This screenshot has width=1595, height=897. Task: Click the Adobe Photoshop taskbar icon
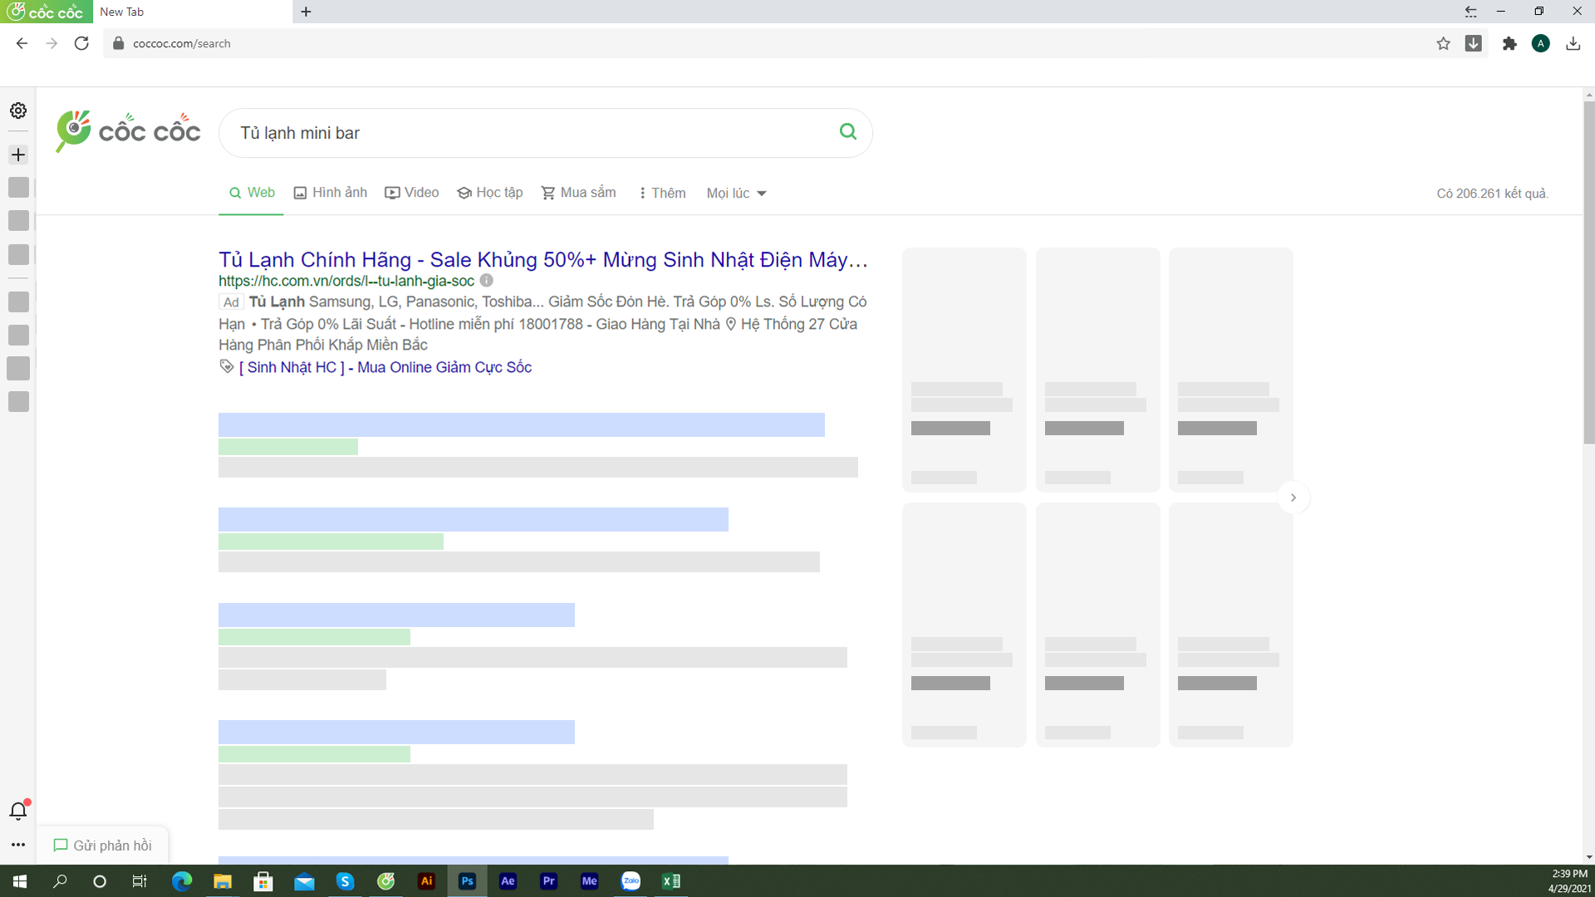tap(465, 880)
